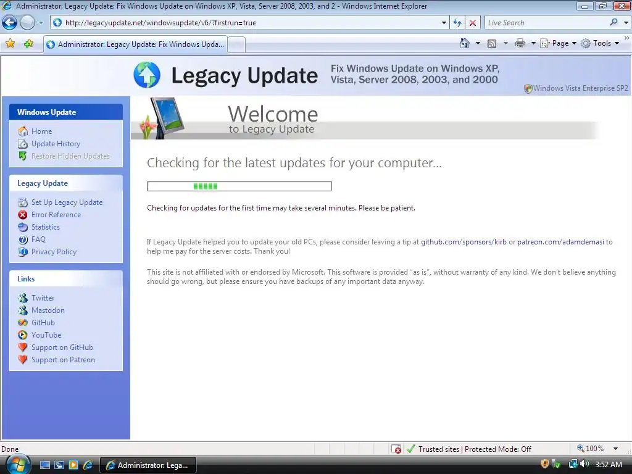Open the search provider options dropdown
The image size is (632, 474).
tap(626, 23)
